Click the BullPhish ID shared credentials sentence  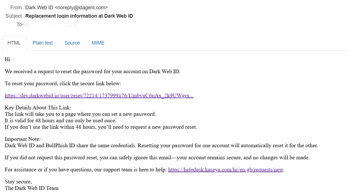161,146
